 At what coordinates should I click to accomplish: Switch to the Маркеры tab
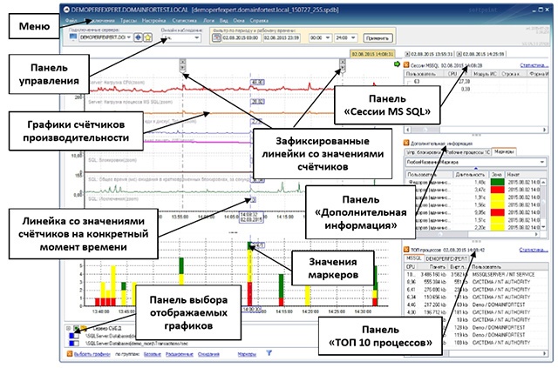point(504,151)
